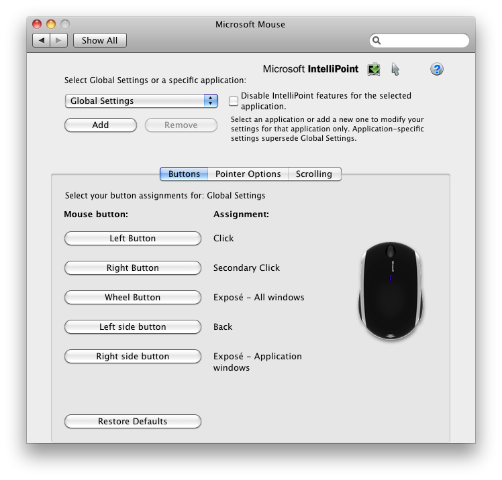
Task: Click the 'Back' assignment text
Action: point(223,327)
